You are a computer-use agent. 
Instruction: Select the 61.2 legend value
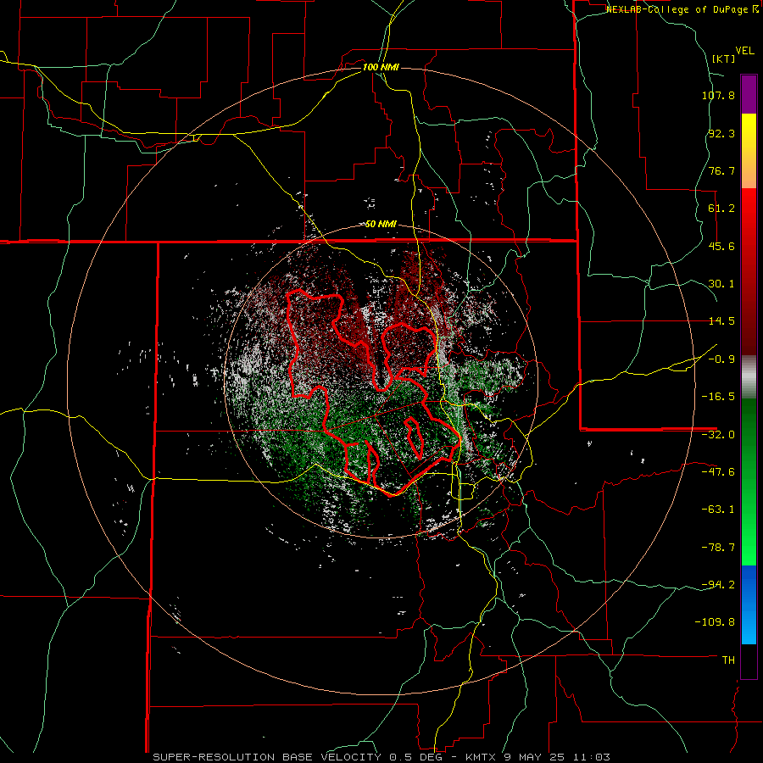click(x=721, y=209)
